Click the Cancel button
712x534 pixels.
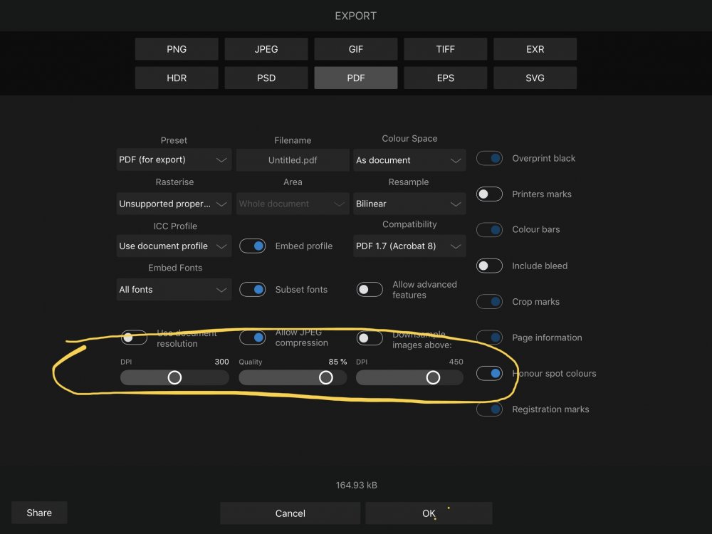tap(290, 513)
